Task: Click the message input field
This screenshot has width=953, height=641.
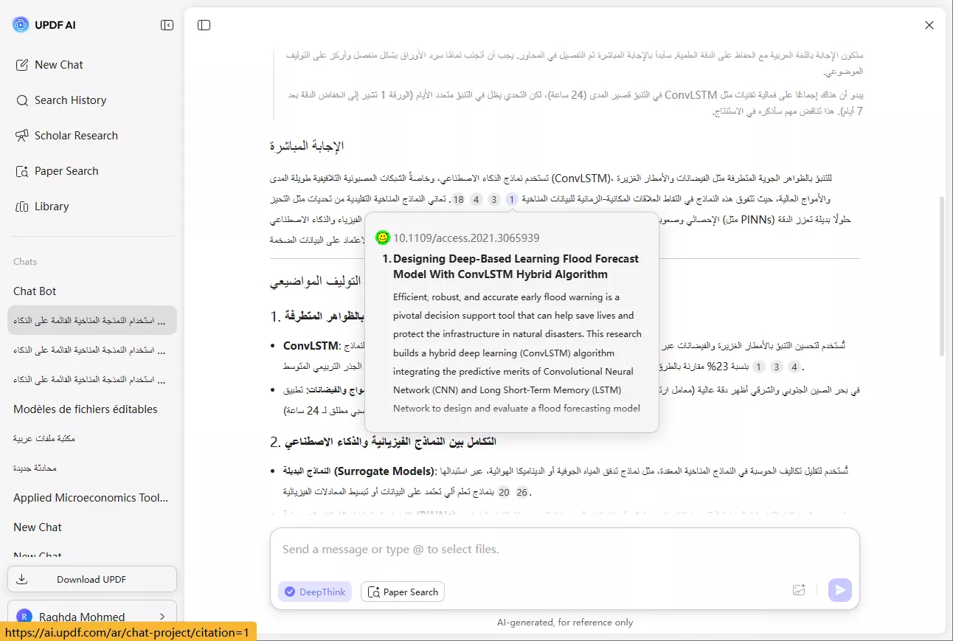Action: pyautogui.click(x=516, y=549)
